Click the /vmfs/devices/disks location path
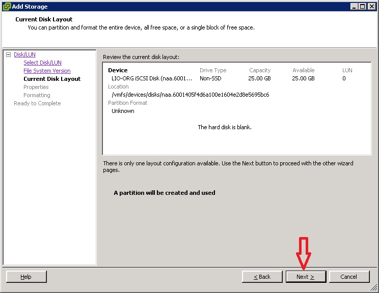This screenshot has height=293, width=379. pyautogui.click(x=190, y=95)
